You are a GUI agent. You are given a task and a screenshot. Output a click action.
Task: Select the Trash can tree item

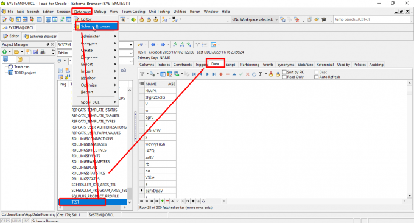22,67
